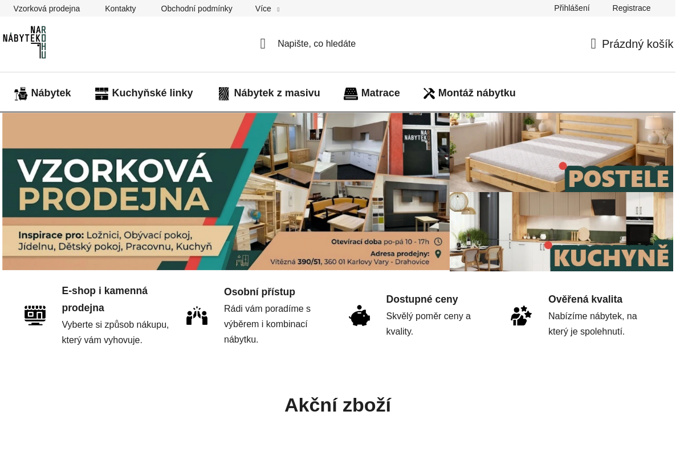
Task: Click the Montáž nábytku tools icon
Action: [429, 93]
